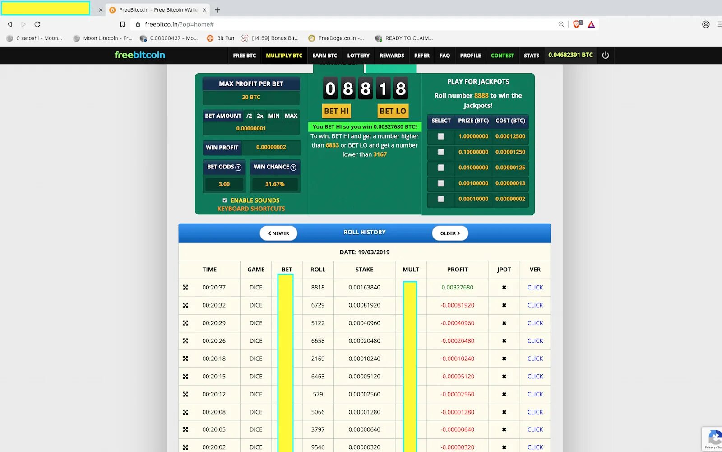Open the Win Chance help question mark

click(x=293, y=168)
